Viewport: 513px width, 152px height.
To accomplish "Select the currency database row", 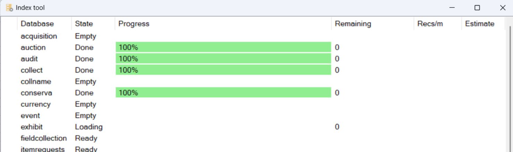I will [35, 104].
